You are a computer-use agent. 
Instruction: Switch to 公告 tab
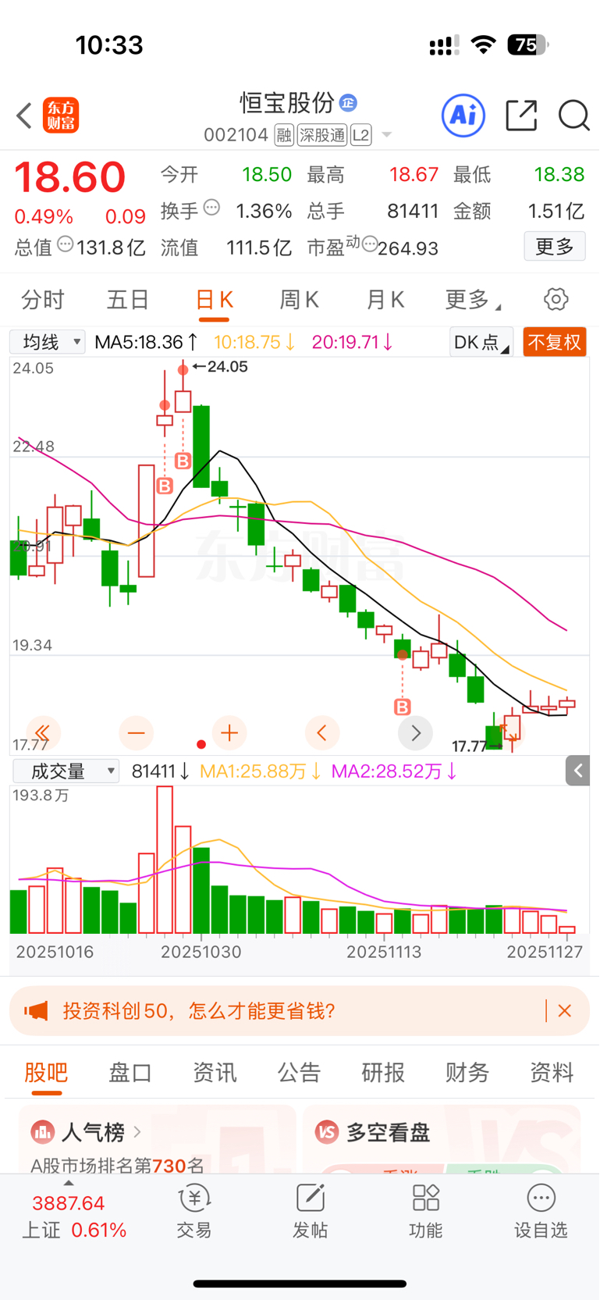pos(299,1073)
